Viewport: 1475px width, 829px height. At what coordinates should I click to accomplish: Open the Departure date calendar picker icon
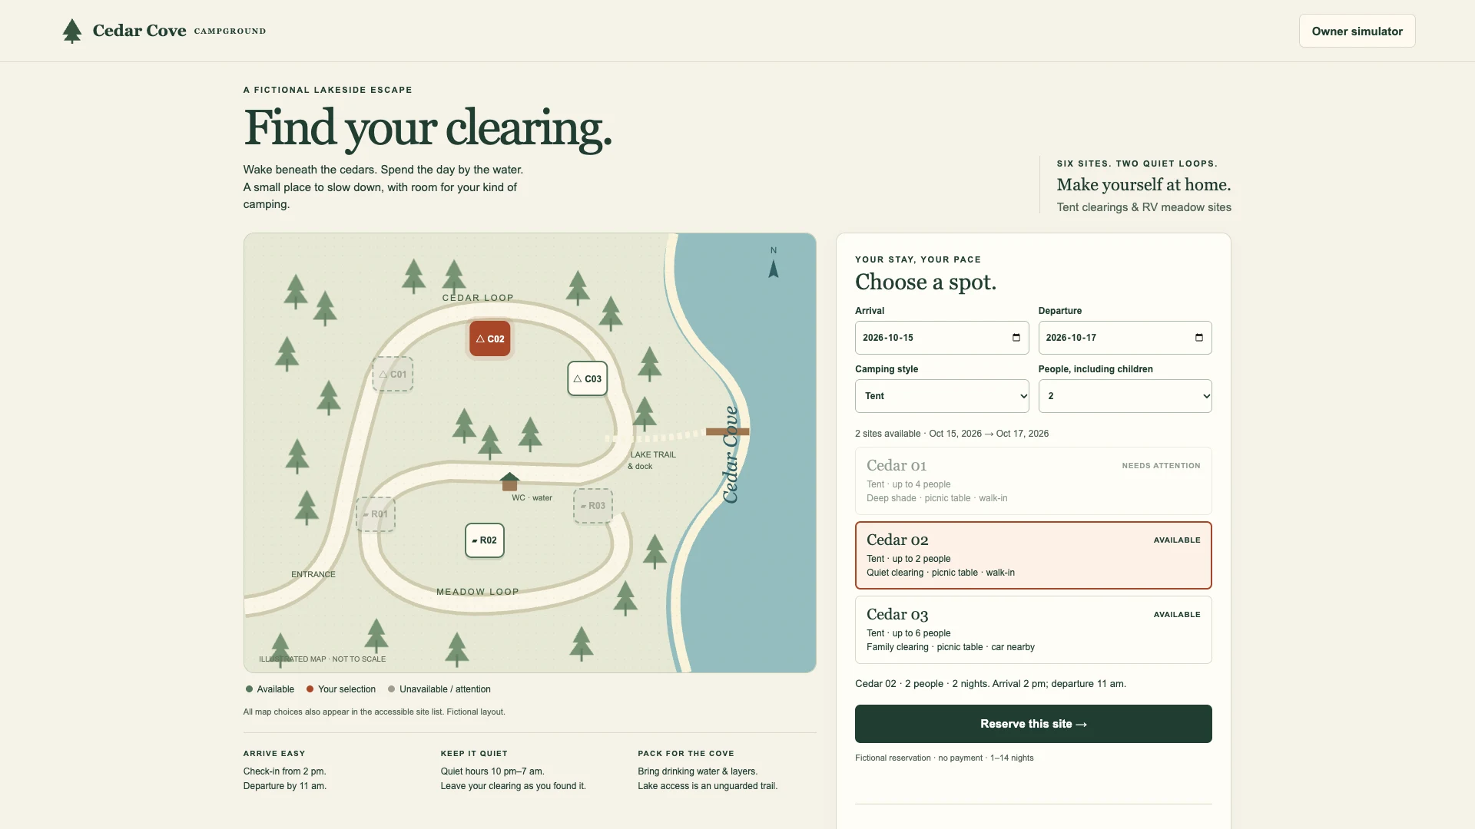pos(1199,338)
